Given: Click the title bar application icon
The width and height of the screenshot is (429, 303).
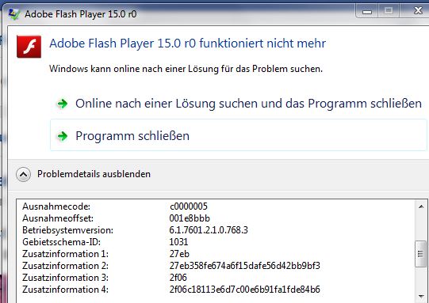Looking at the screenshot, I should point(13,14).
